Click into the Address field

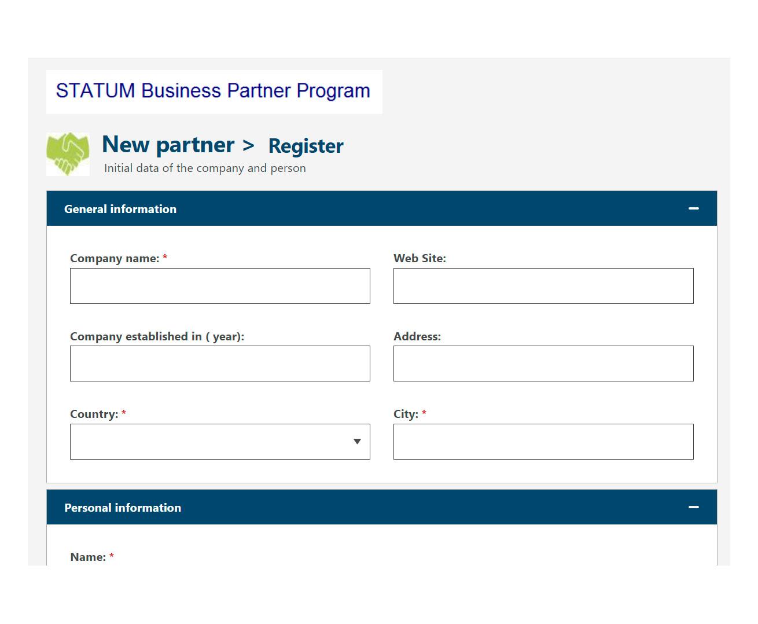point(543,364)
